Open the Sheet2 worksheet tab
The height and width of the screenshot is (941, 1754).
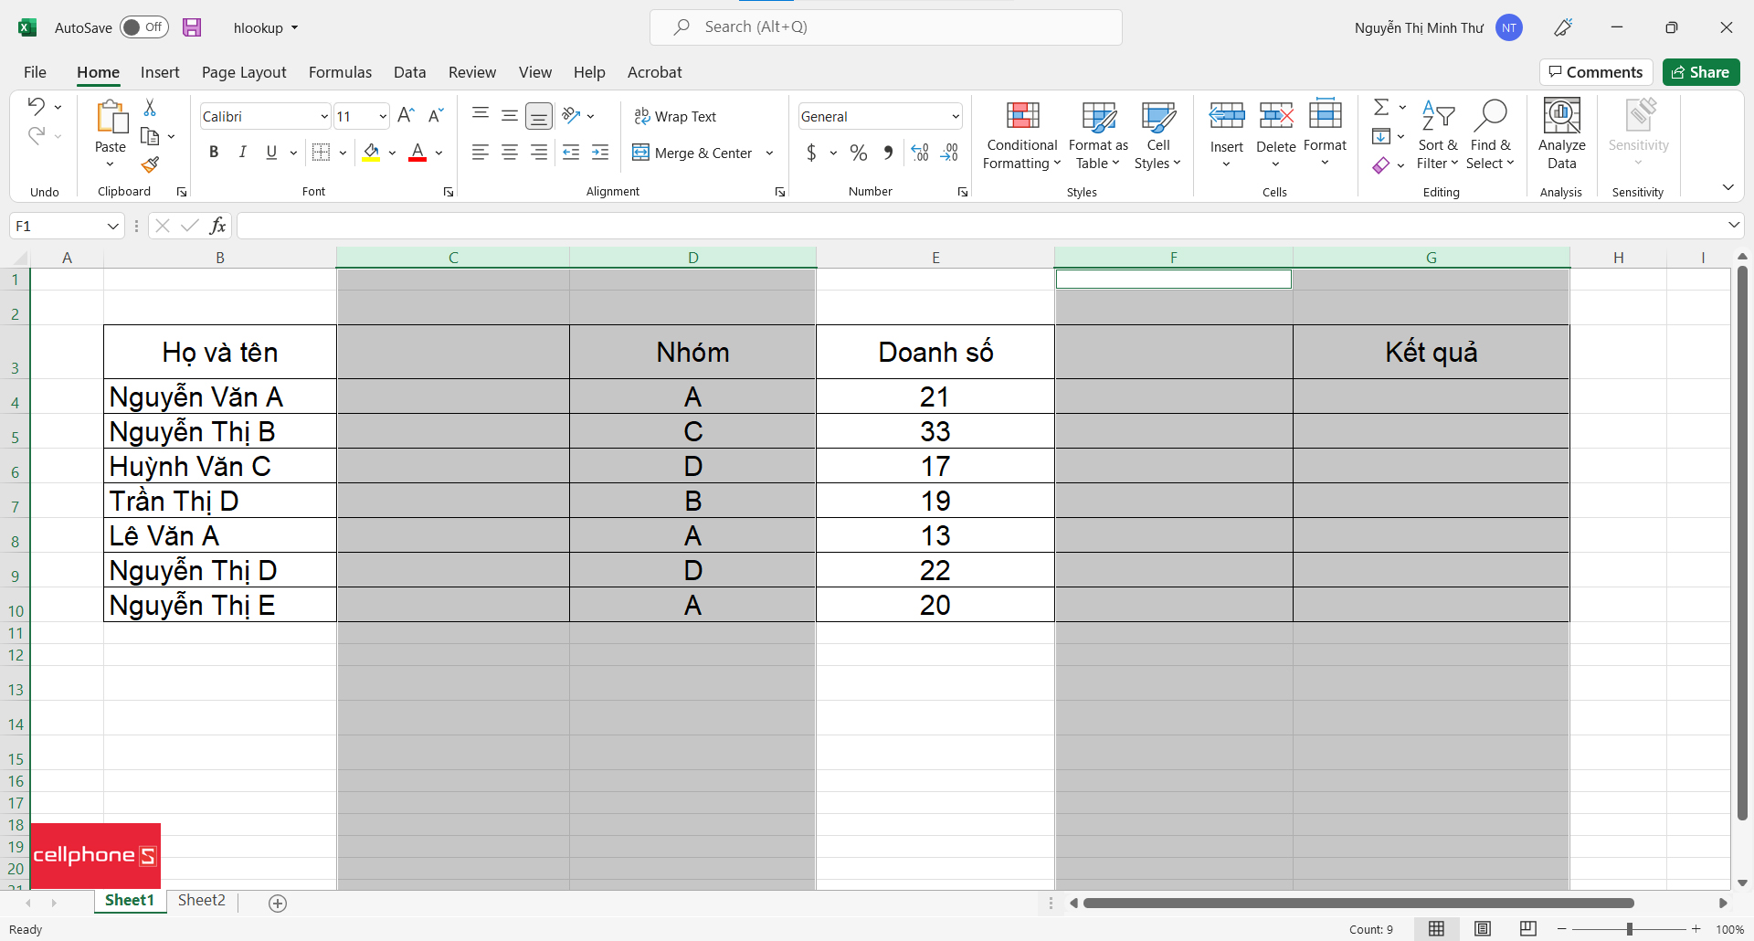(x=201, y=901)
